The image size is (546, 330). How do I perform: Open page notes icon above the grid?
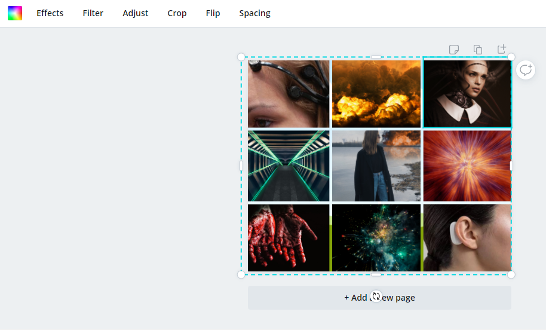(454, 49)
